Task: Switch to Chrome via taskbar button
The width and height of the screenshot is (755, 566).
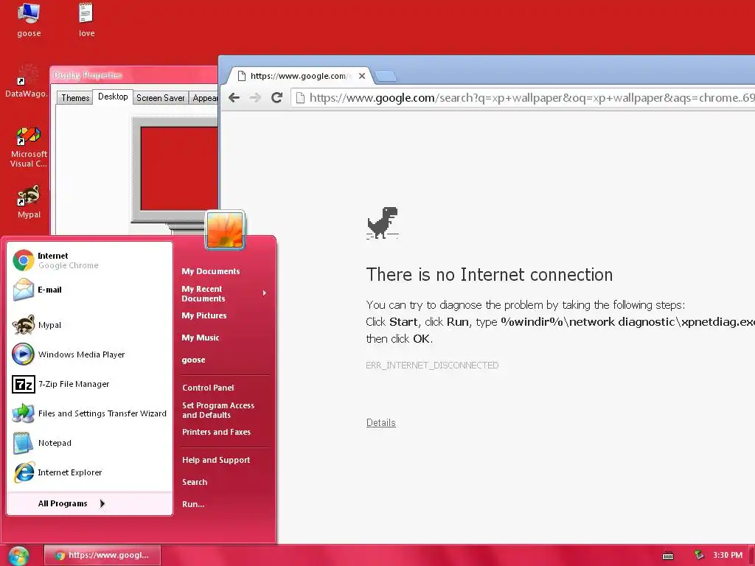Action: point(102,555)
